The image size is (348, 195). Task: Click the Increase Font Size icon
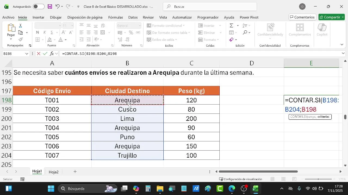tap(64, 32)
